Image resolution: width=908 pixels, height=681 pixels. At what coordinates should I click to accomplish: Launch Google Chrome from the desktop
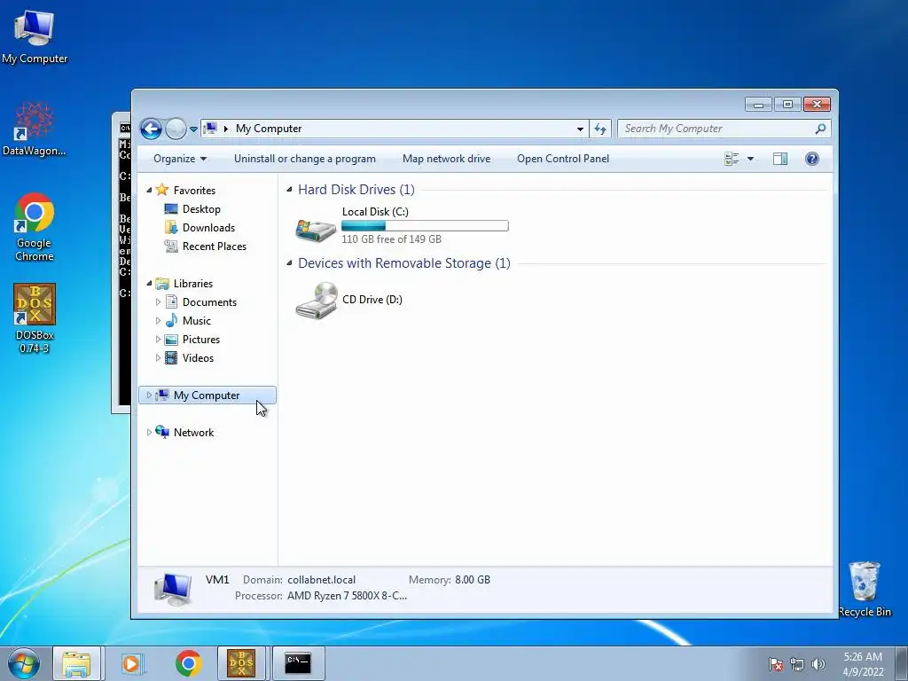35,227
